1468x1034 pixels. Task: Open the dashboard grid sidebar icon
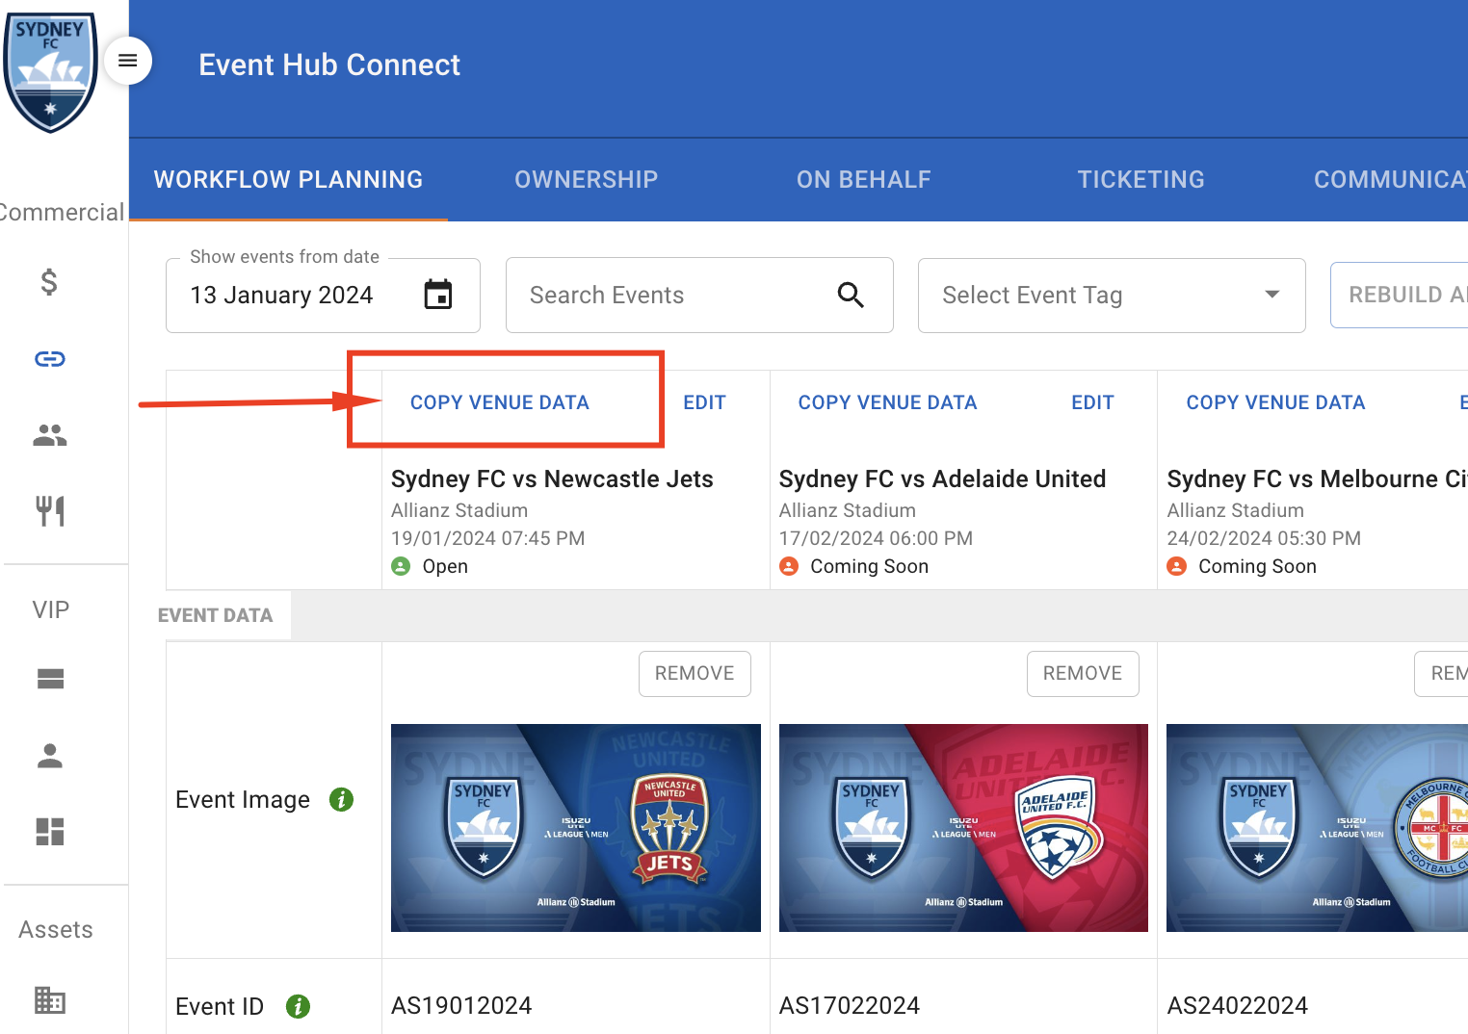pyautogui.click(x=50, y=831)
